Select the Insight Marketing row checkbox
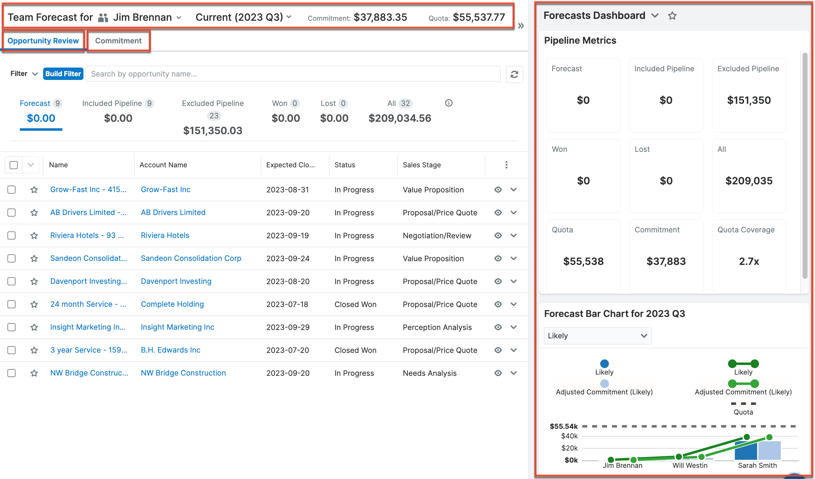 click(12, 327)
